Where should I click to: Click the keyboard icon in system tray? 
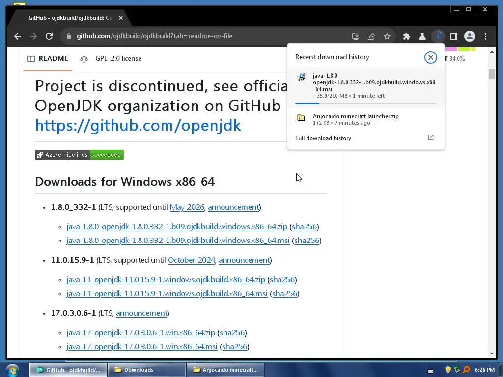click(x=430, y=371)
